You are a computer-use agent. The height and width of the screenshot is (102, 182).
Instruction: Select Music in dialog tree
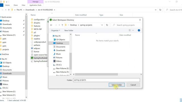57,54
